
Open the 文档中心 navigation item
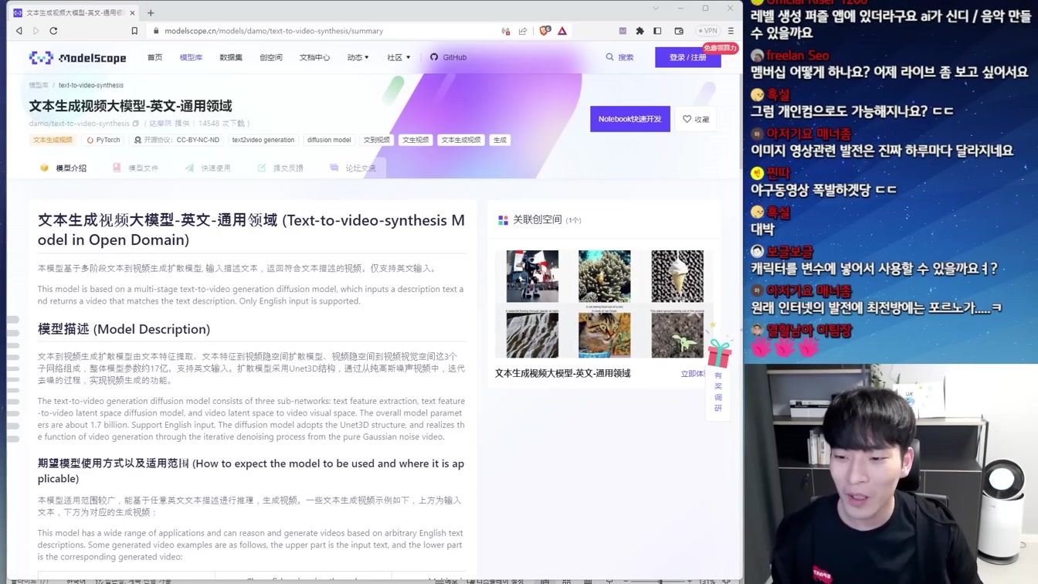tap(315, 57)
